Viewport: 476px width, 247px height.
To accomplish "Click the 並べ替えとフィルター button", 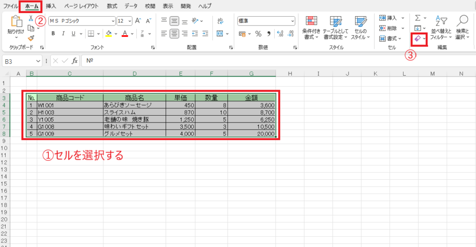I will coord(441,27).
